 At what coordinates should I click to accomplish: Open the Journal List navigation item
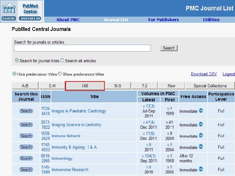pos(116,20)
